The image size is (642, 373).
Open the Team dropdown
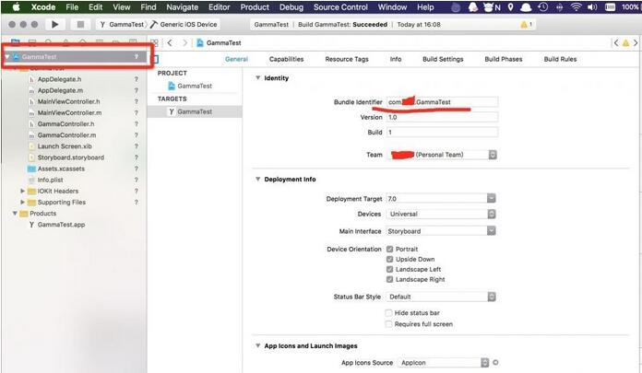pos(441,155)
